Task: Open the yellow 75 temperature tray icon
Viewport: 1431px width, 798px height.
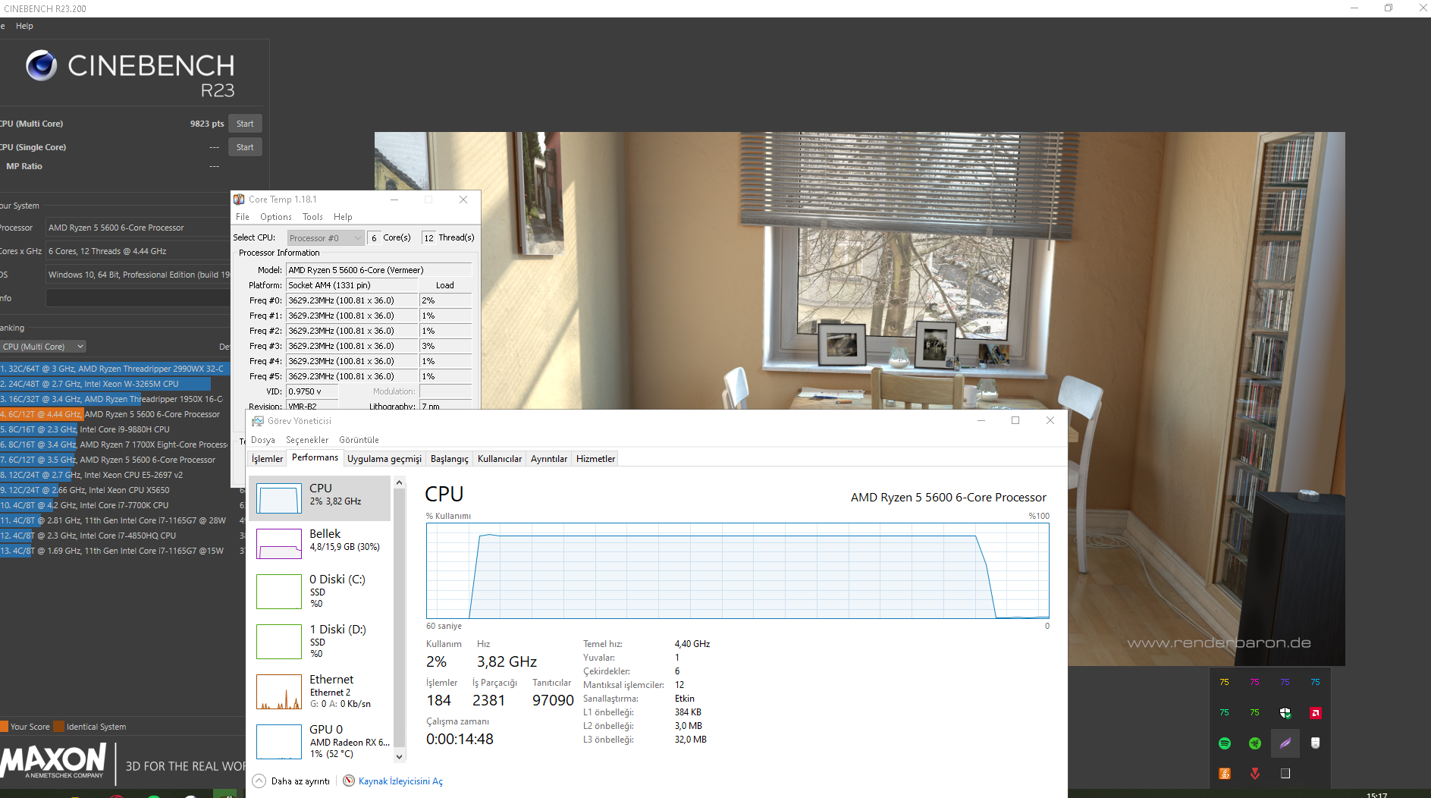Action: pos(1224,682)
